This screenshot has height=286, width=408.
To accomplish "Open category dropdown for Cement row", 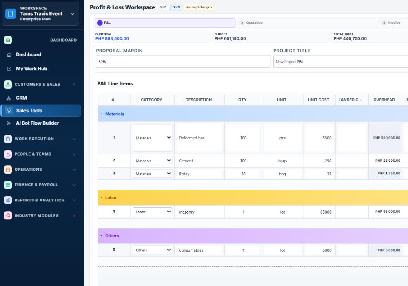I will 153,161.
